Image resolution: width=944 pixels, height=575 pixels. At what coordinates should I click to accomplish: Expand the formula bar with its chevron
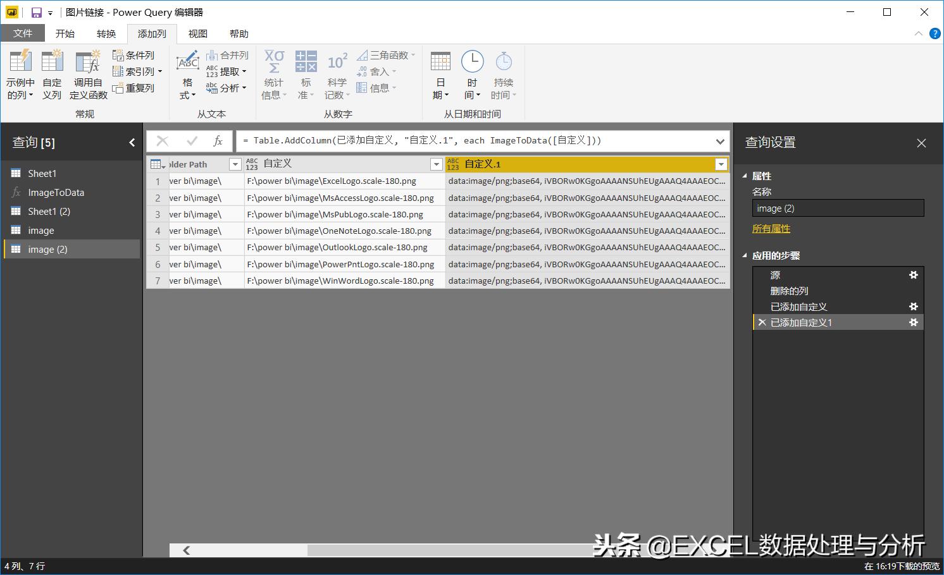tap(719, 140)
